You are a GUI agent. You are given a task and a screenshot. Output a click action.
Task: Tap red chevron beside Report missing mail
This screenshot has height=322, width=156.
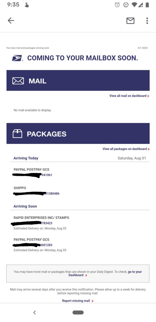93,301
